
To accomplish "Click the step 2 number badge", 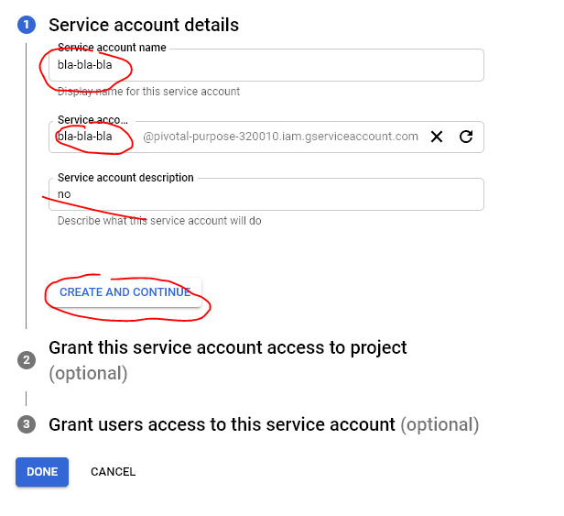I will [x=26, y=360].
